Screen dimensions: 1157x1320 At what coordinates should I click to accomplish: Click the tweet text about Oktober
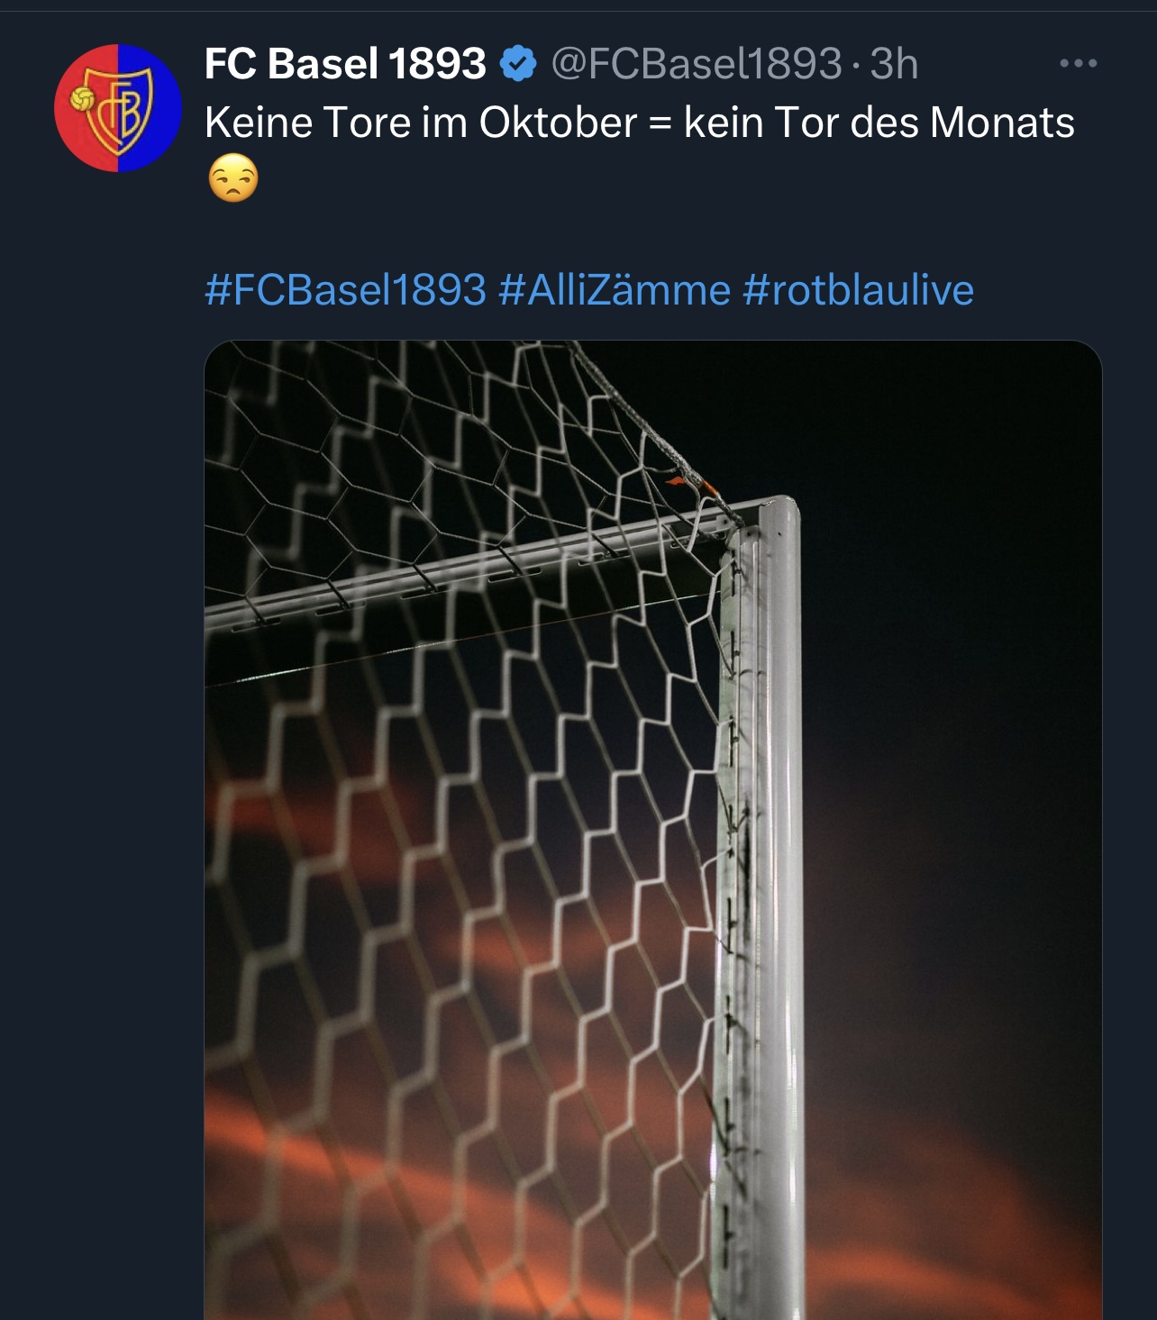[x=640, y=123]
